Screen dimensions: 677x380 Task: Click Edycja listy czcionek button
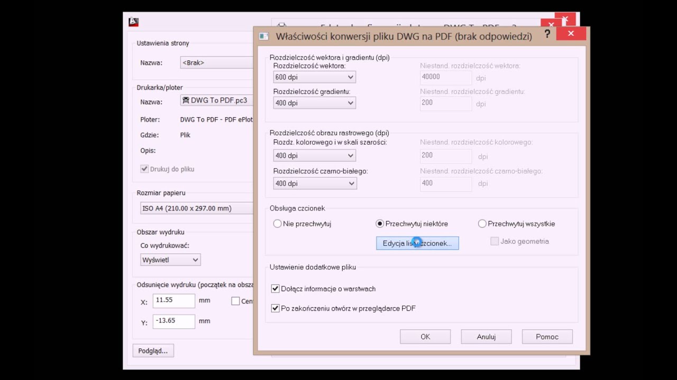pyautogui.click(x=417, y=243)
